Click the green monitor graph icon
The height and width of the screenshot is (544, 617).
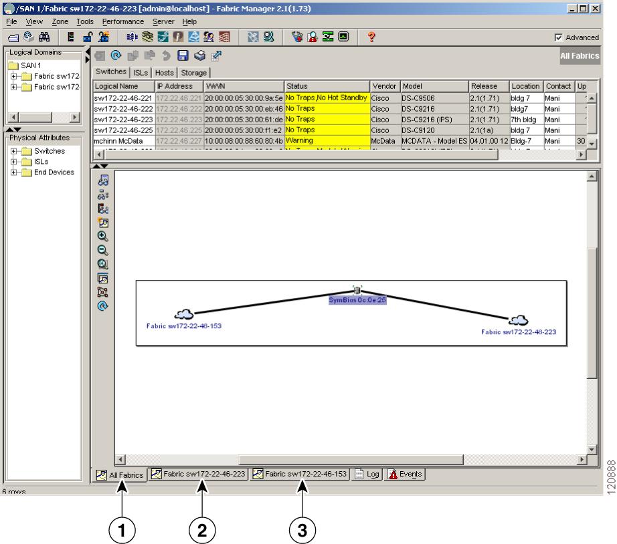pos(343,37)
